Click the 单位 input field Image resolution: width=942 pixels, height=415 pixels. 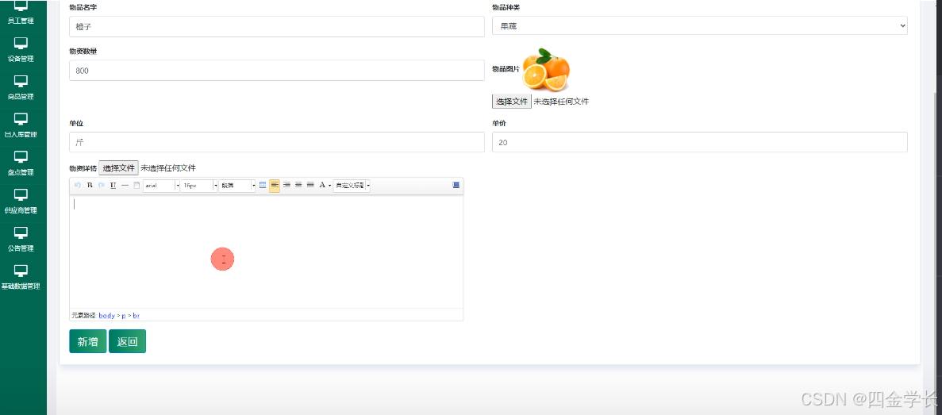(277, 142)
